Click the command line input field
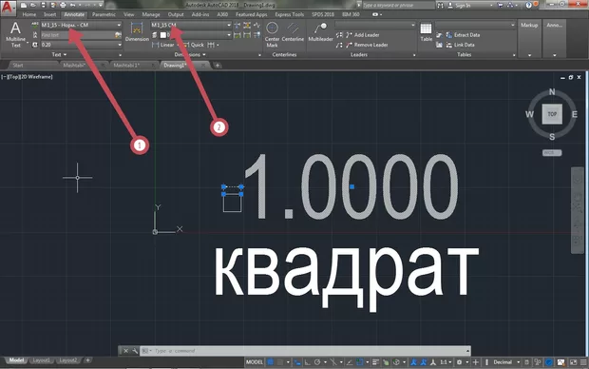Viewport: 589px width, 369px height. pyautogui.click(x=305, y=351)
